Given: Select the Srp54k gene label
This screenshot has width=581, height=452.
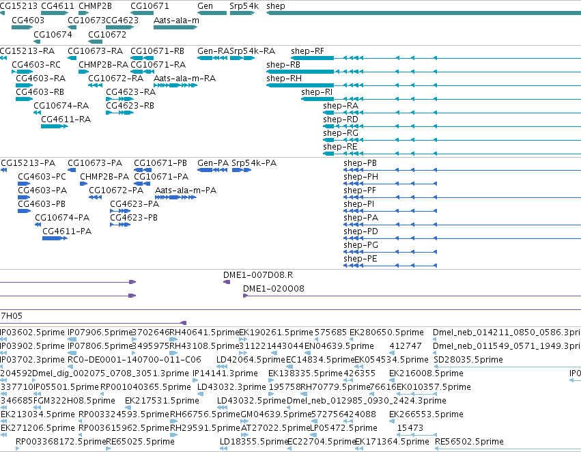Looking at the screenshot, I should pos(244,6).
